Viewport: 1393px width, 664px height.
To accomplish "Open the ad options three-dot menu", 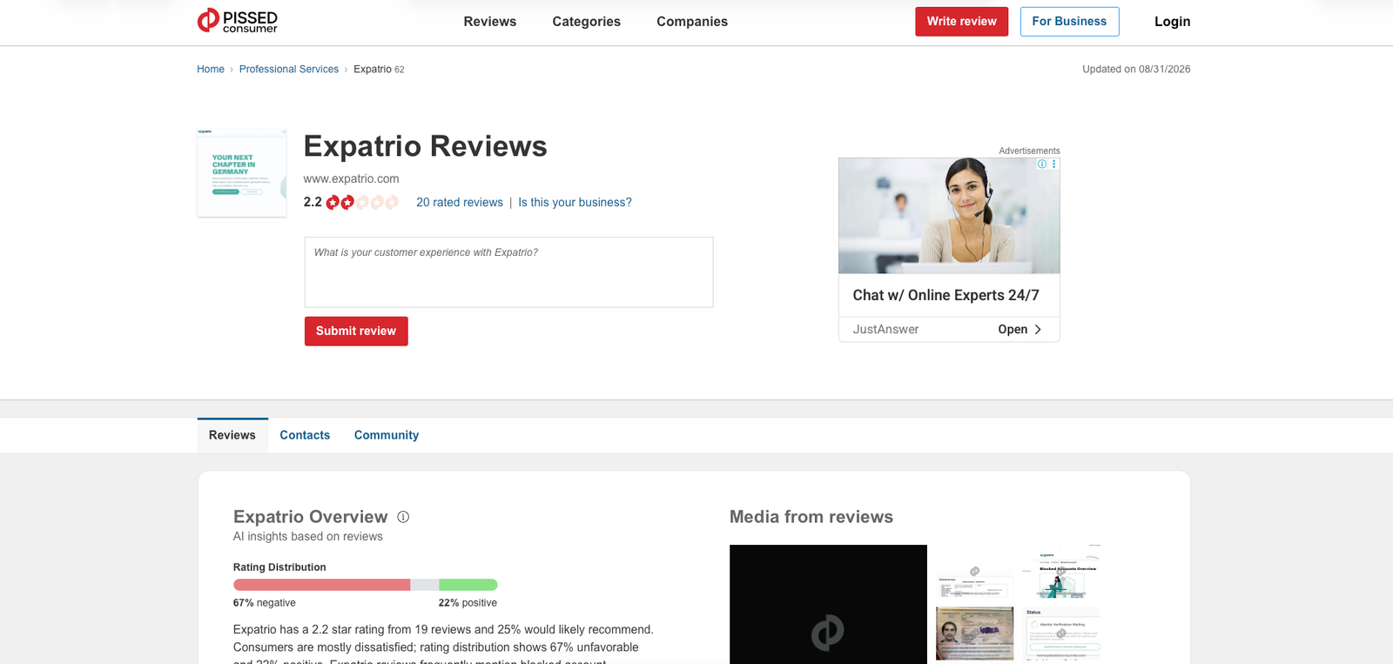I will click(1053, 164).
